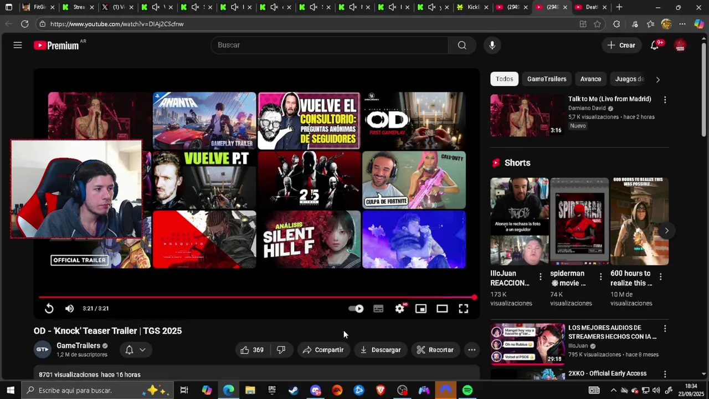Image resolution: width=709 pixels, height=399 pixels.
Task: Open options for 2XKO Early Access video
Action: tap(665, 374)
